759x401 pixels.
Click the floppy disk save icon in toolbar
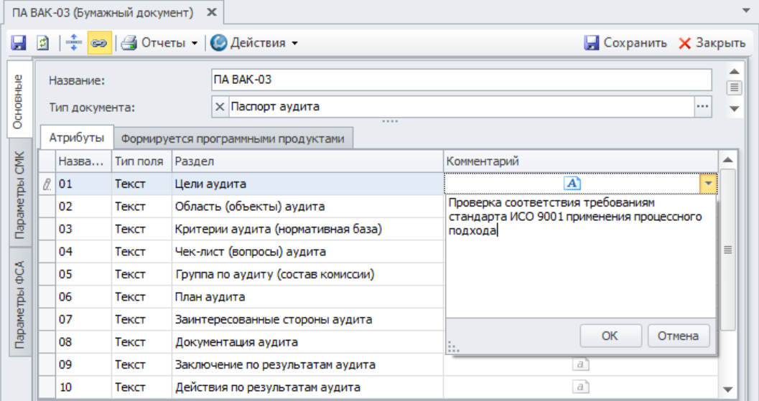coord(18,43)
